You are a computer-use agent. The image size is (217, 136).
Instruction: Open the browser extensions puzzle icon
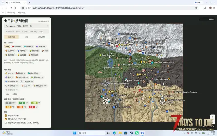pos(205,8)
